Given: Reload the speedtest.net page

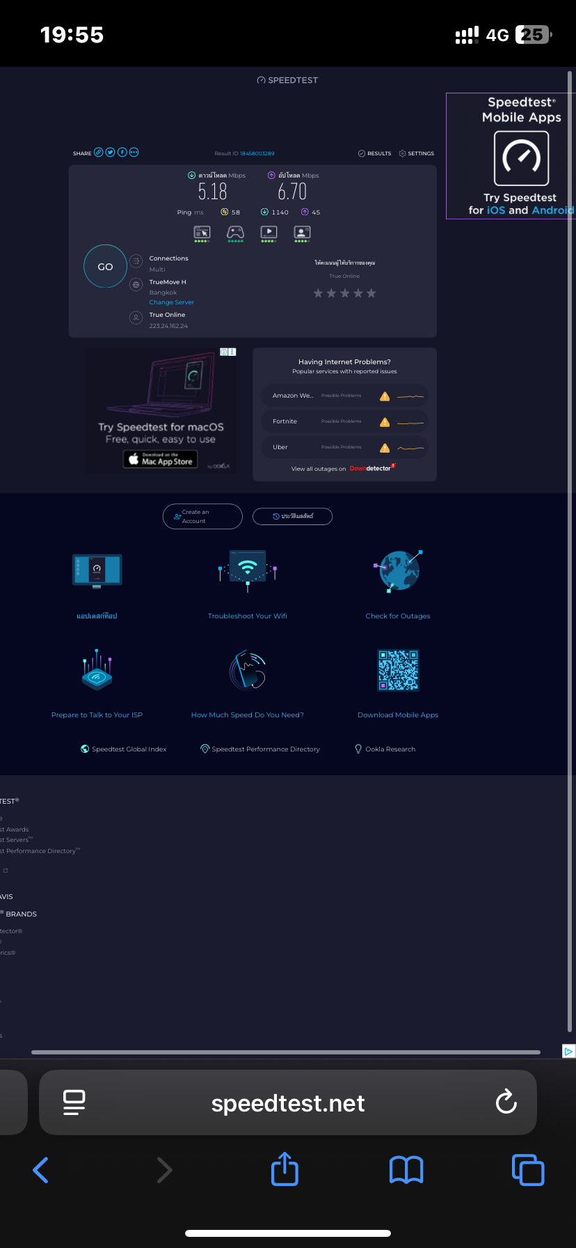Looking at the screenshot, I should (x=506, y=1102).
